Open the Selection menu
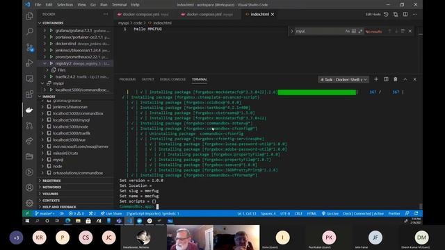This screenshot has height=250, width=445. (65, 5)
